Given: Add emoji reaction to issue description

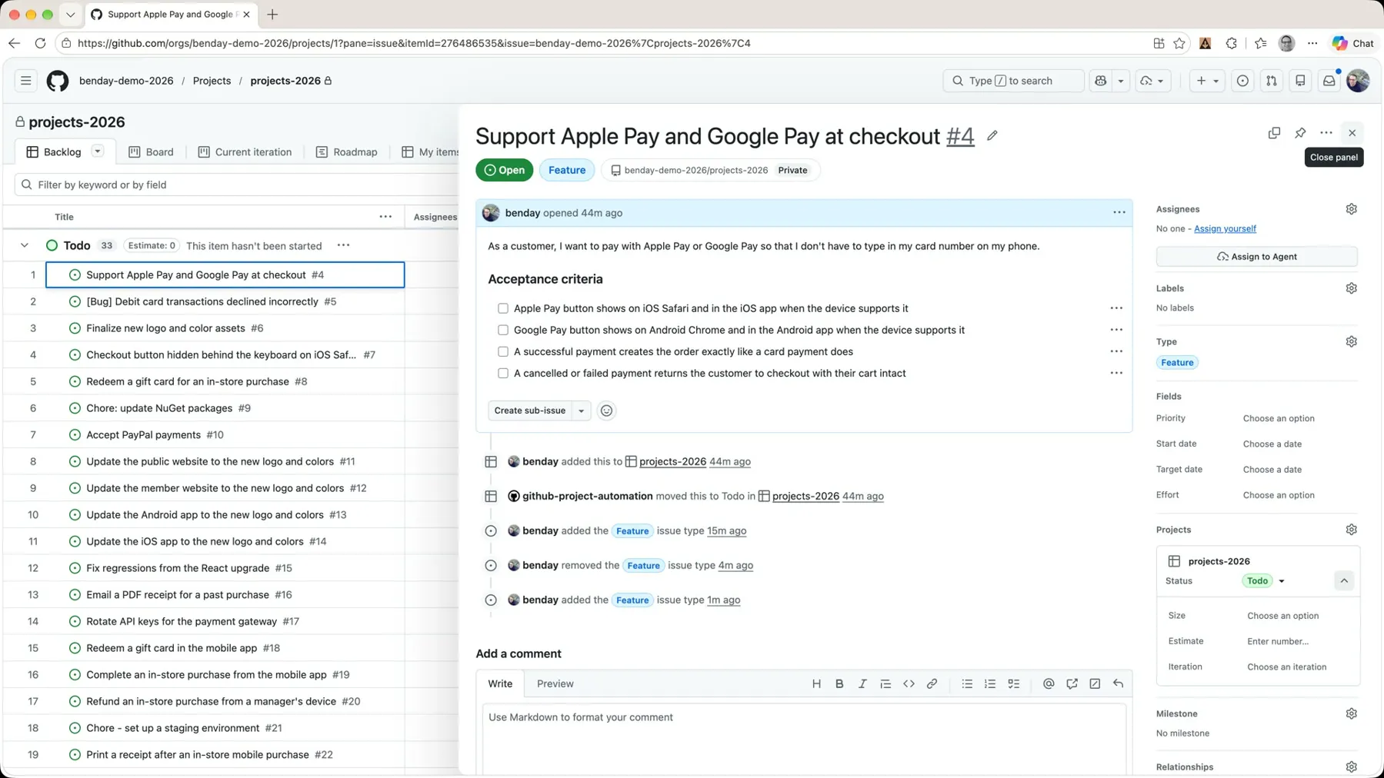Looking at the screenshot, I should (606, 411).
